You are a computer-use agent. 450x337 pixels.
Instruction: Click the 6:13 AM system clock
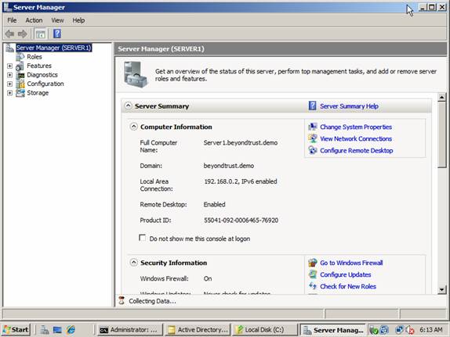pos(431,330)
